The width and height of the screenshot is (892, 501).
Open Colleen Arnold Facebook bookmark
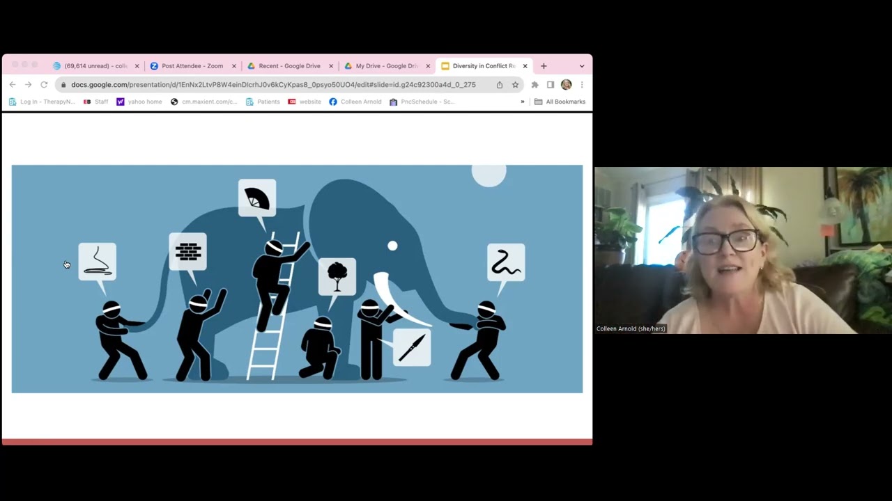pyautogui.click(x=355, y=102)
